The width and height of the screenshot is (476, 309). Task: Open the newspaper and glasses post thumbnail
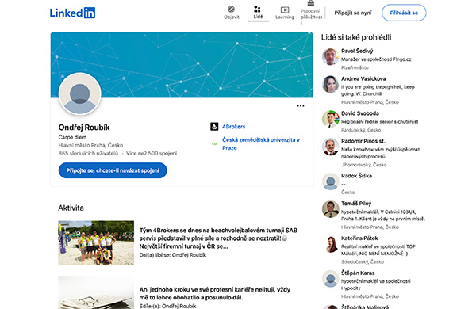coord(96,292)
